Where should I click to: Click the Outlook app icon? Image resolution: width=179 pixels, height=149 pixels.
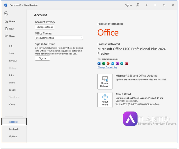click(112, 64)
